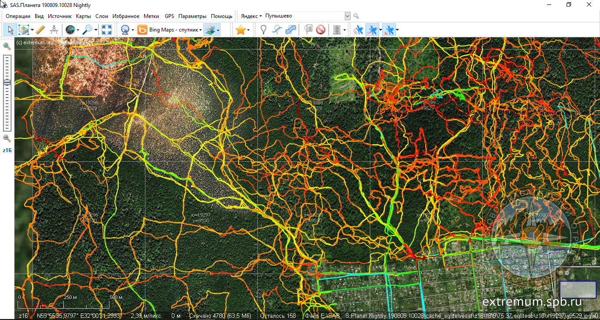600x320 pixels.
Task: Click the add polygon tool icon
Action: [x=290, y=30]
